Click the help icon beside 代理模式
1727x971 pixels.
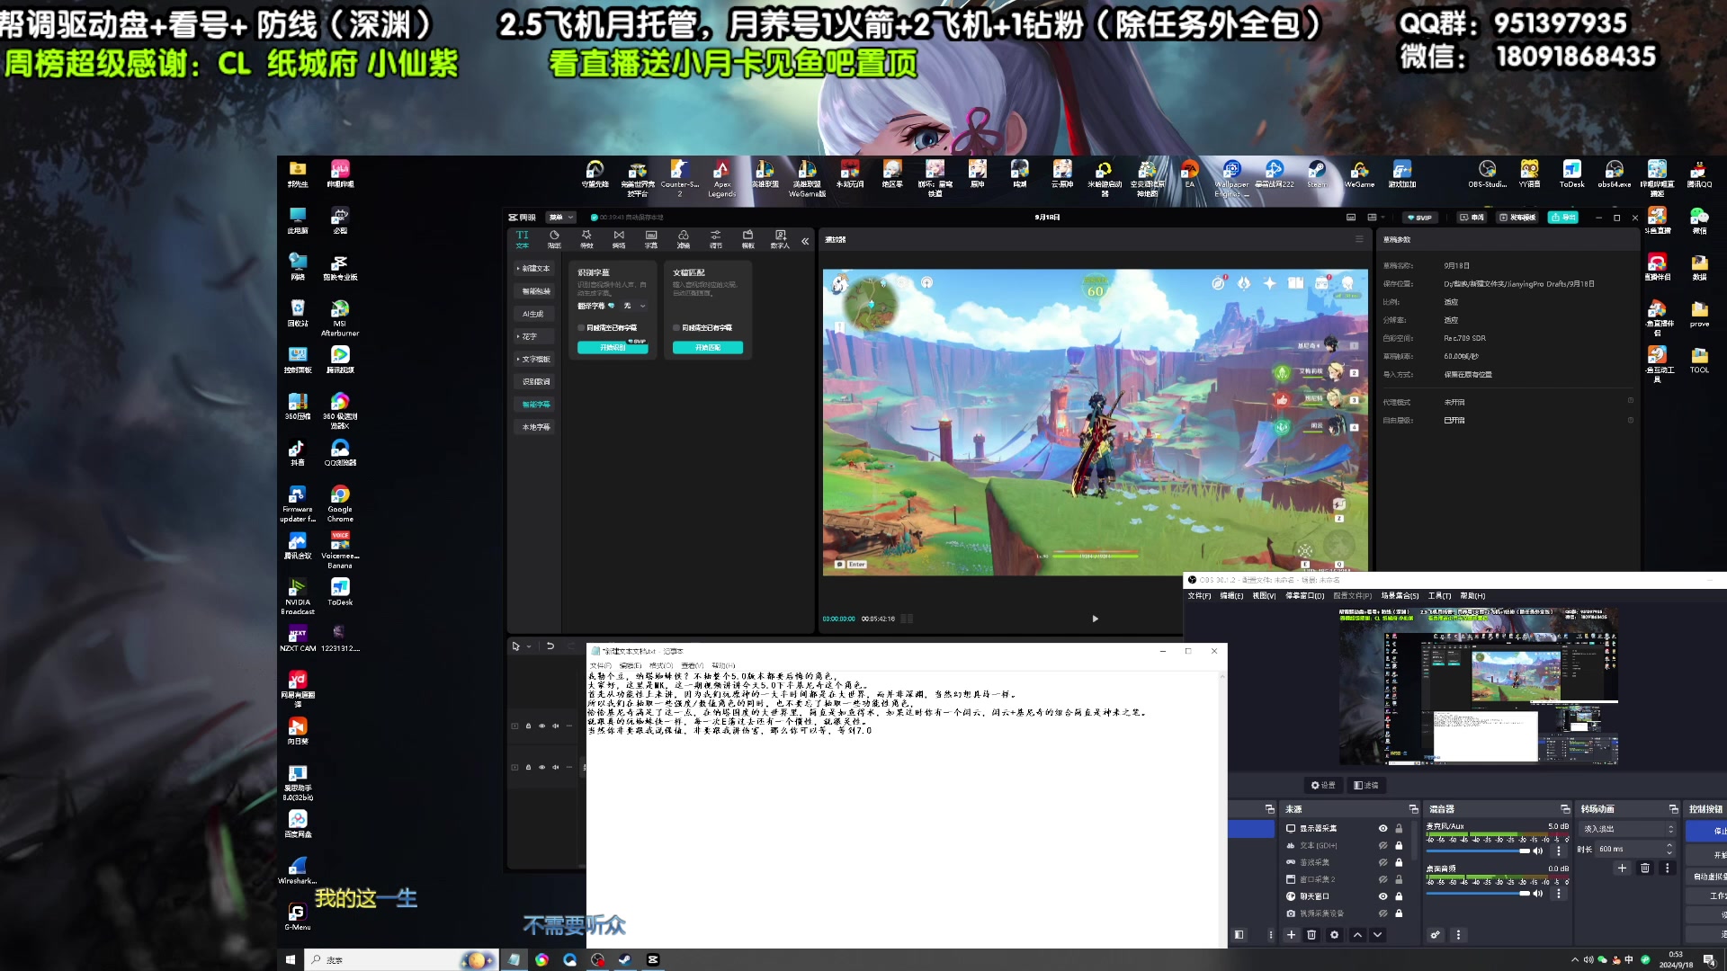(1631, 401)
